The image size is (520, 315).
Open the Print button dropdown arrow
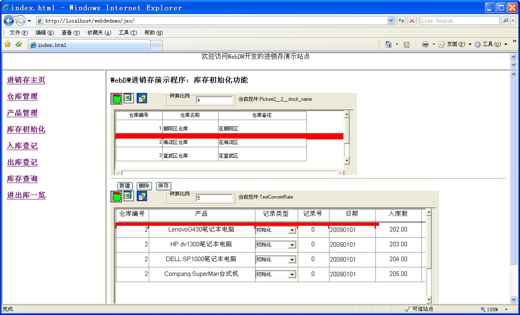point(434,44)
